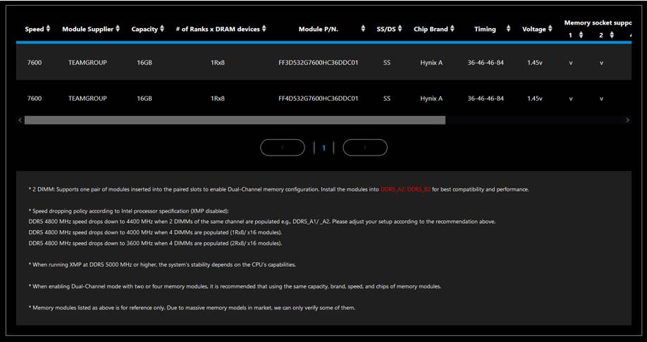Image resolution: width=647 pixels, height=342 pixels.
Task: Click TEAMGROUP in FF4D532G7600HC36DDC01 row
Action: point(87,99)
